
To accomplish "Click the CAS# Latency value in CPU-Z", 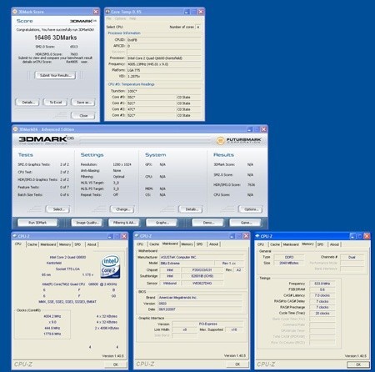I will pyautogui.click(x=322, y=295).
